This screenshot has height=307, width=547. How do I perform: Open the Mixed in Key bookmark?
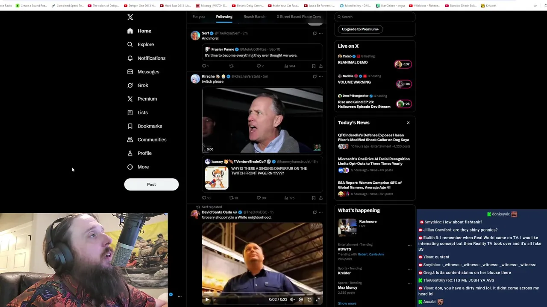(x=356, y=6)
